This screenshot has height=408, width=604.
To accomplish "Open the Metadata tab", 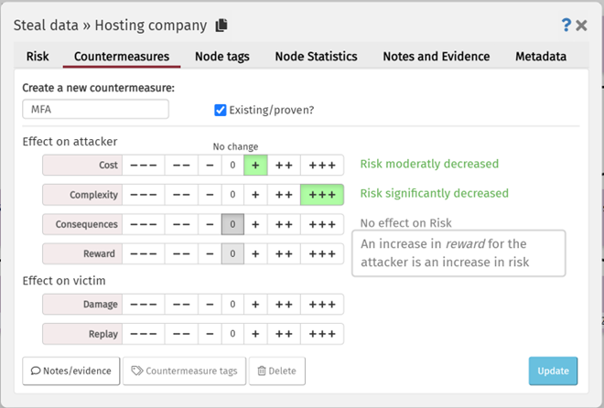I will (541, 57).
